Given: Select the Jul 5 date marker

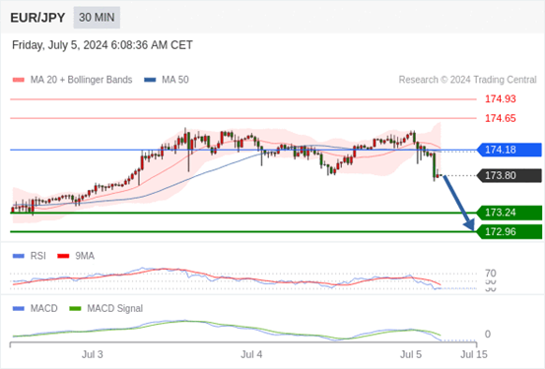Looking at the screenshot, I should [411, 354].
